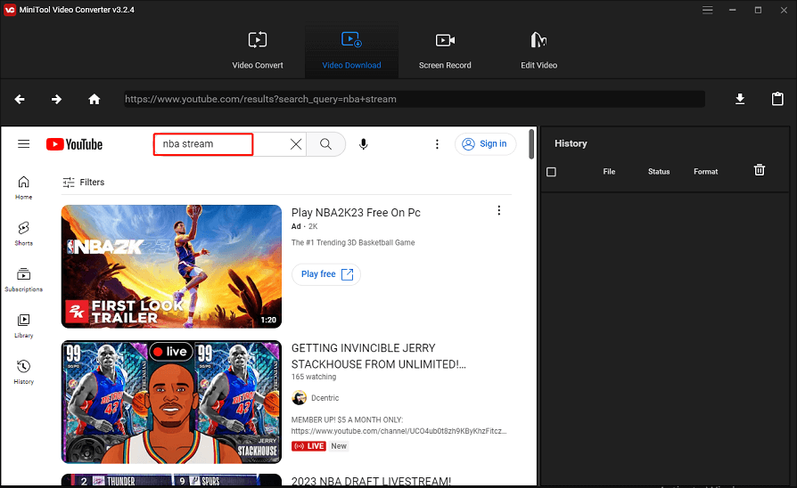Open 2023 NBA DRAFT LIVESTREAM title

(x=371, y=481)
